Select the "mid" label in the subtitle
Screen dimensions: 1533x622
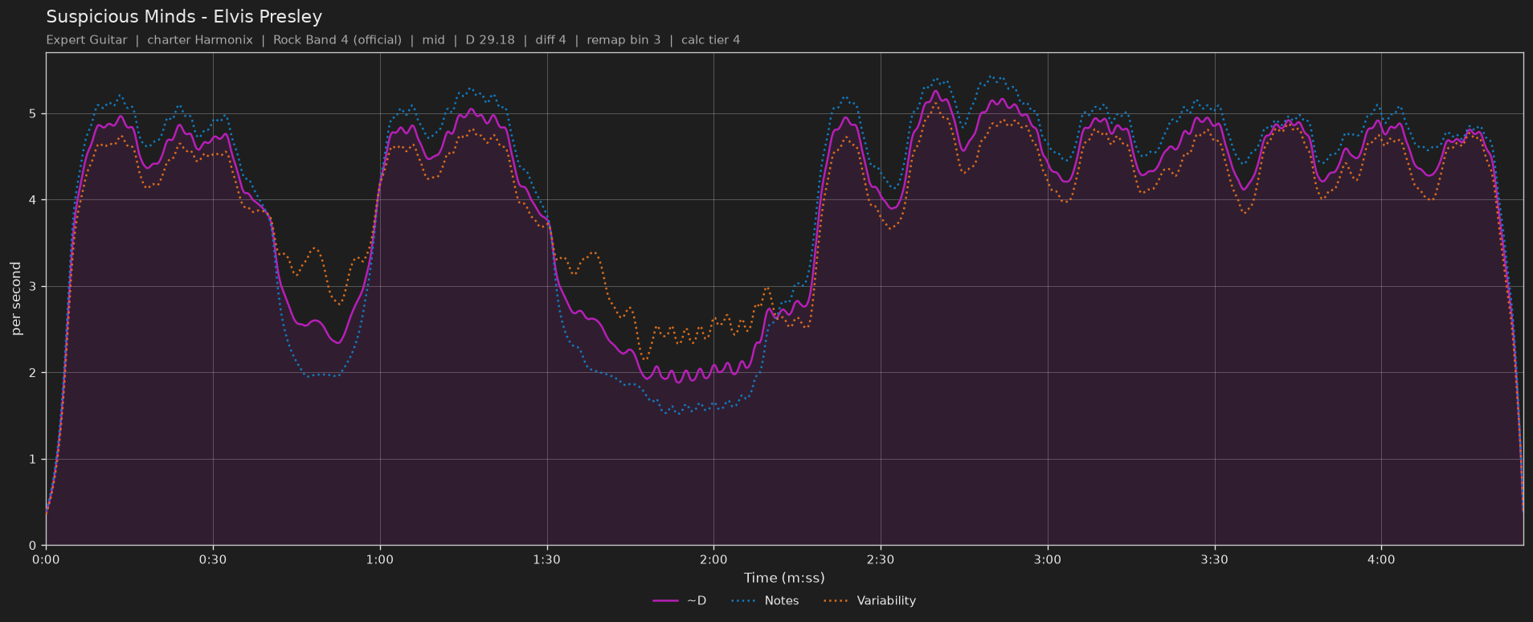coord(434,40)
